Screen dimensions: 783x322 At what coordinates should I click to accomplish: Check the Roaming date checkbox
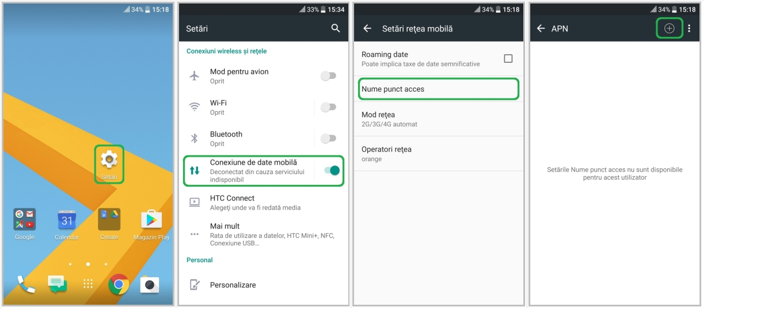508,59
